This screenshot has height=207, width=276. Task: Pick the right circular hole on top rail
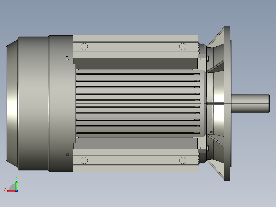(183, 47)
